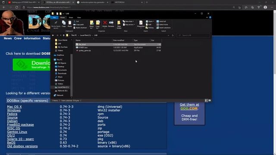Click Name column header
The width and height of the screenshot is (276, 155).
94,40
